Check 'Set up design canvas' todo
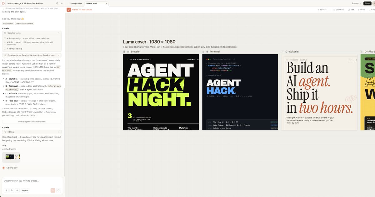The width and height of the screenshot is (375, 197). tap(5, 38)
